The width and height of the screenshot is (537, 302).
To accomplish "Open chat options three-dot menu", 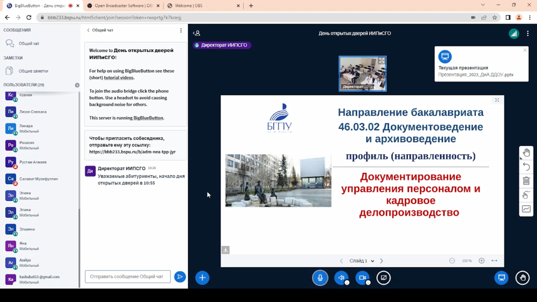I will click(x=181, y=30).
